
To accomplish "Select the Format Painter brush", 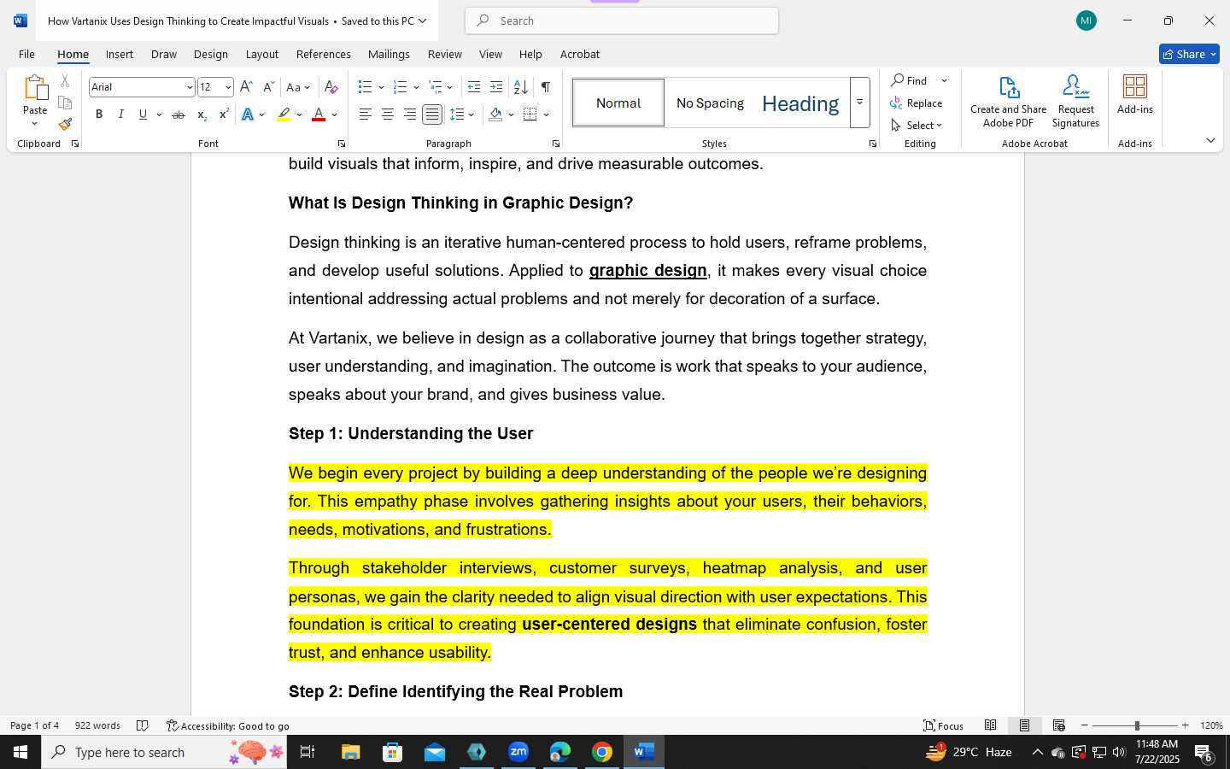I will coord(65,124).
